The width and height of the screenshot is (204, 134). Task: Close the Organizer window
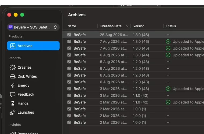point(9,15)
